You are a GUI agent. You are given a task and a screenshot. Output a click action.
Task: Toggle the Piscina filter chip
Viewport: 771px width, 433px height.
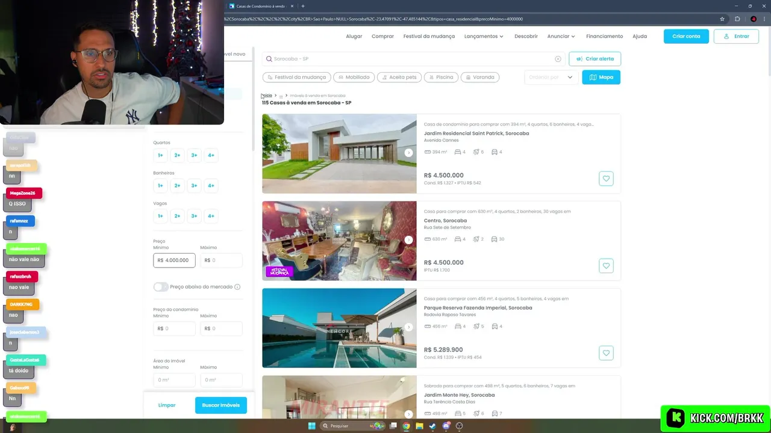point(441,77)
